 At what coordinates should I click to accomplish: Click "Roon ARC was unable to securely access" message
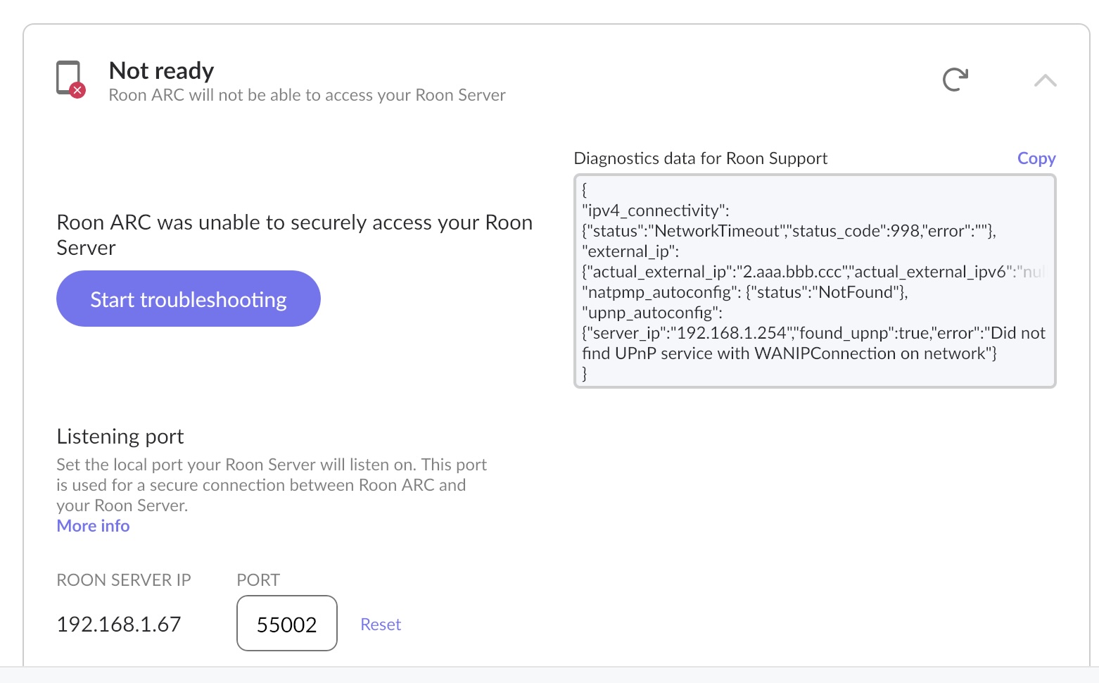pos(294,235)
